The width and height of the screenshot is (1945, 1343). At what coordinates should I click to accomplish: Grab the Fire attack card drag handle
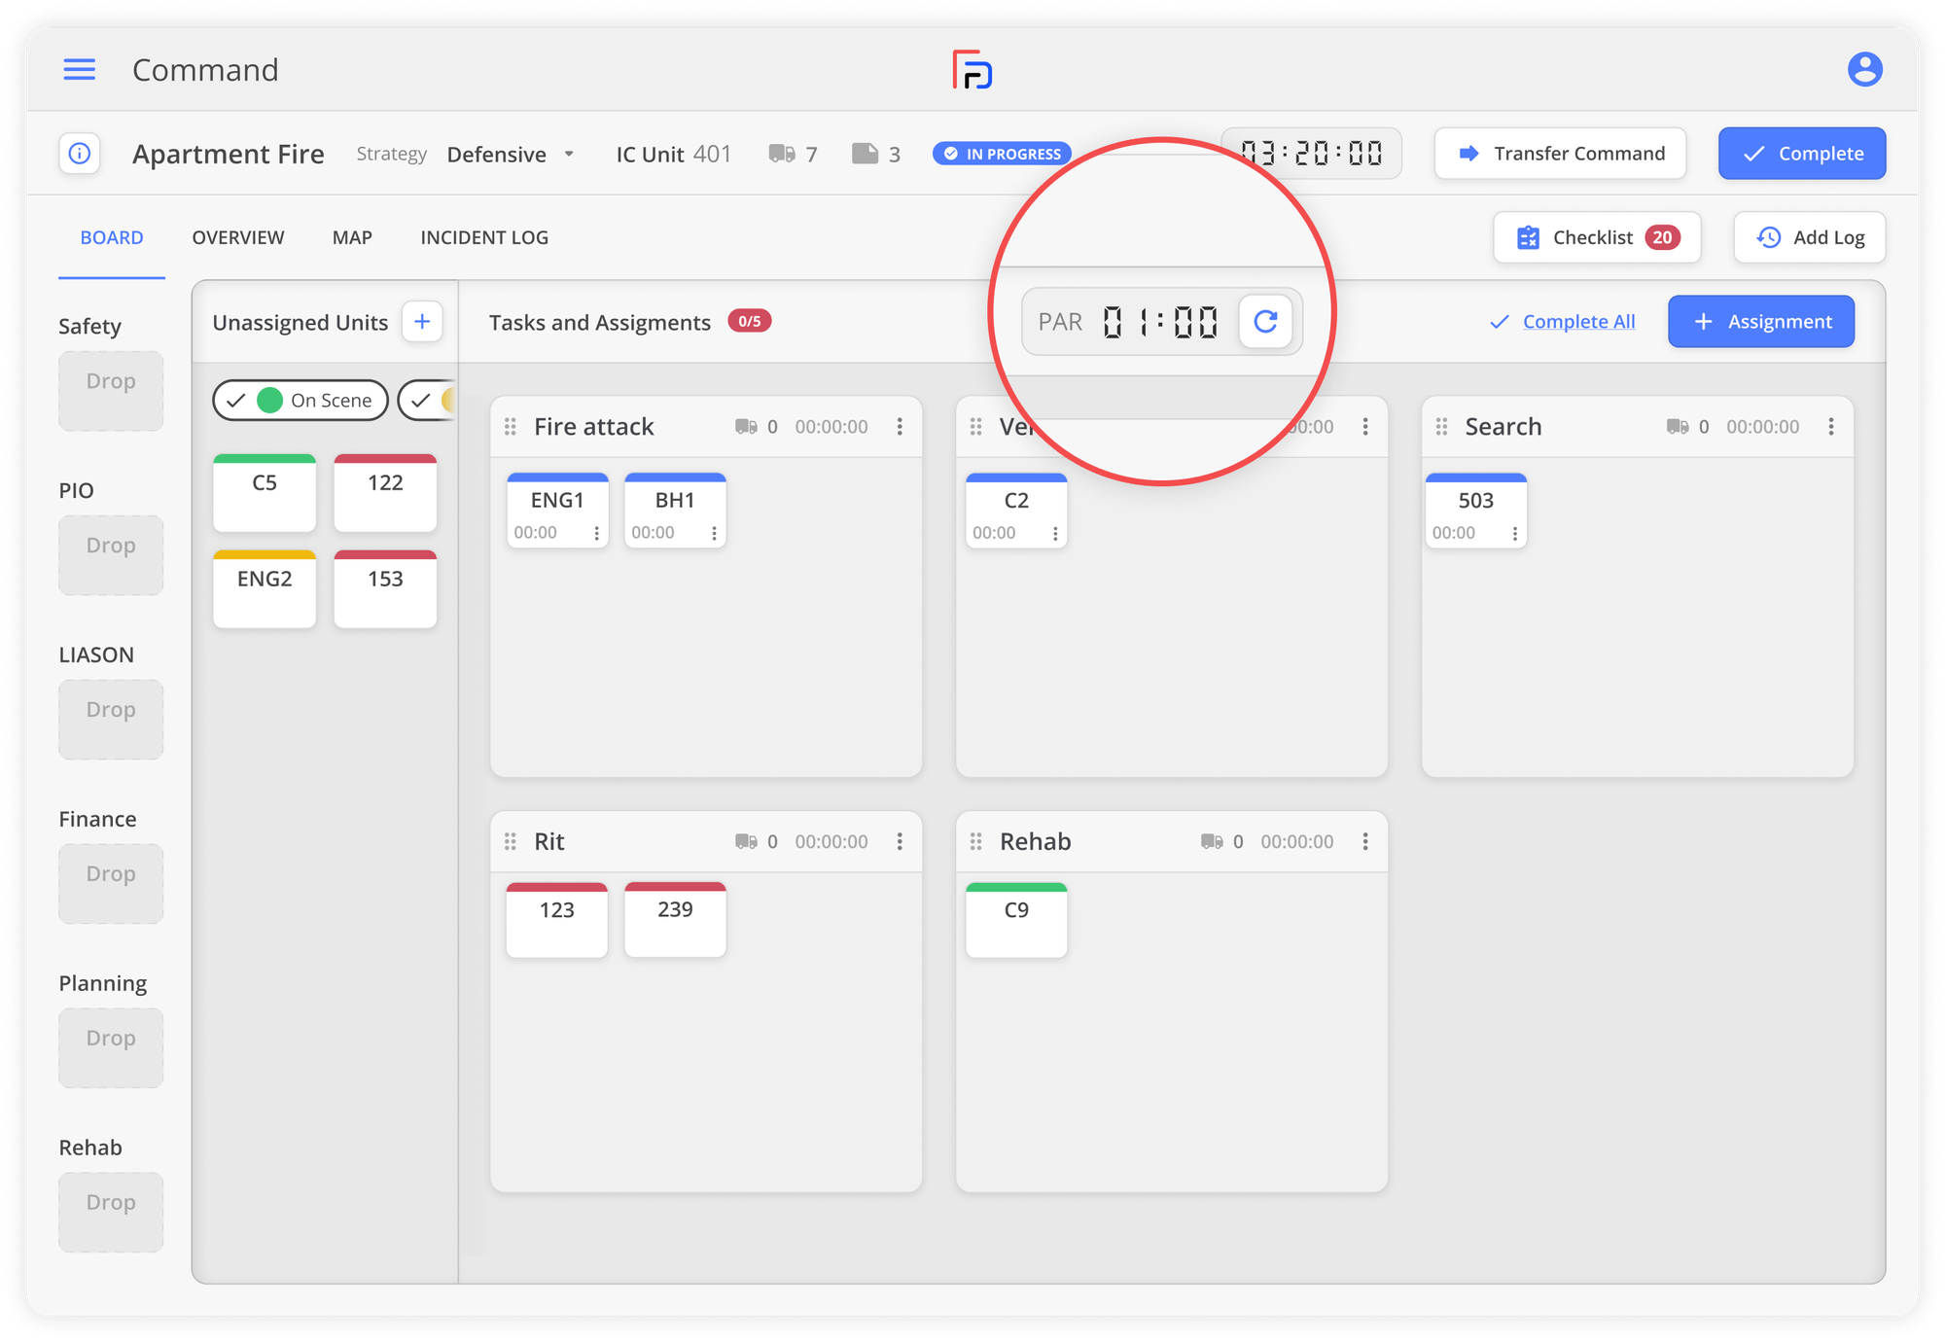510,427
